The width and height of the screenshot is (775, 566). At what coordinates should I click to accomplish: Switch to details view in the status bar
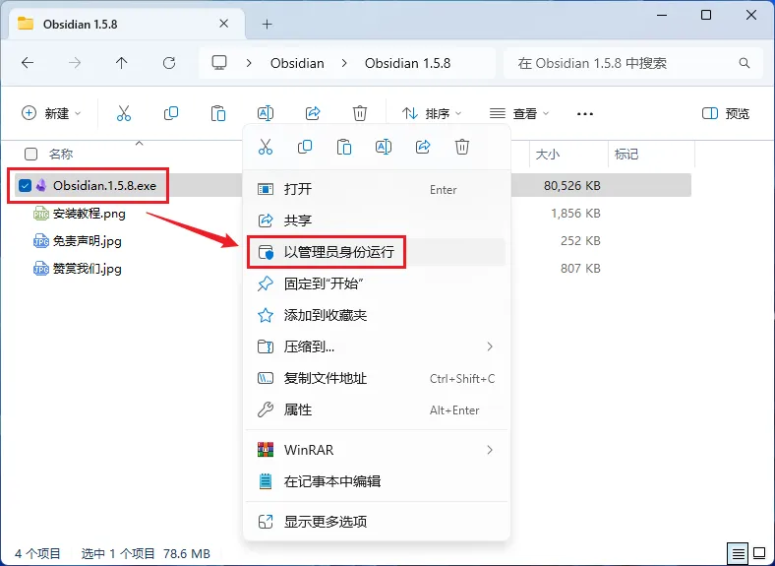pos(738,553)
